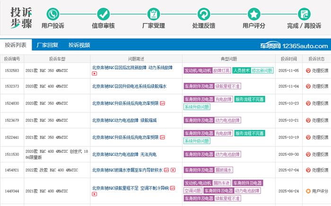
Task: Click the phone icon above 用户投诉
Action: tap(53, 14)
